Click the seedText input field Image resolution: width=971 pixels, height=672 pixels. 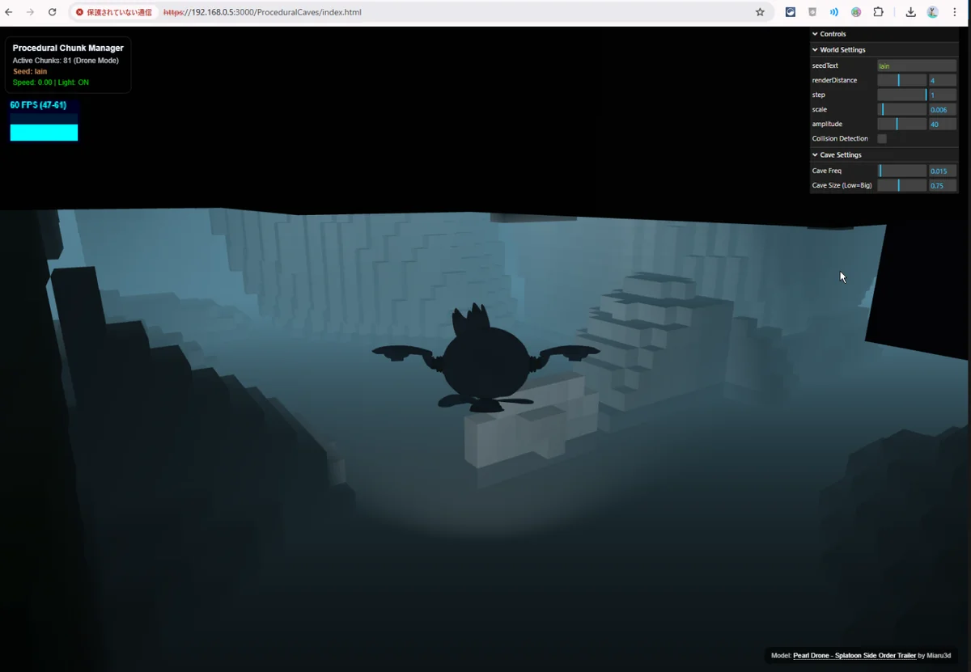pyautogui.click(x=916, y=66)
